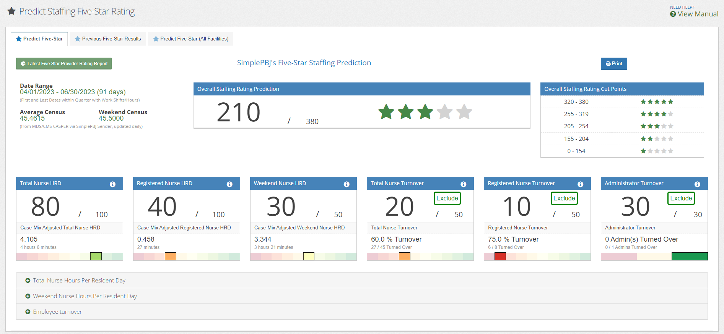Image resolution: width=724 pixels, height=334 pixels.
Task: Click orange marker on Registered Nurse HRD scale
Action: point(171,257)
